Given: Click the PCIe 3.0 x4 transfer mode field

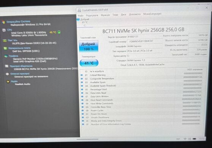Looking at the screenshot, I should click(x=145, y=51).
